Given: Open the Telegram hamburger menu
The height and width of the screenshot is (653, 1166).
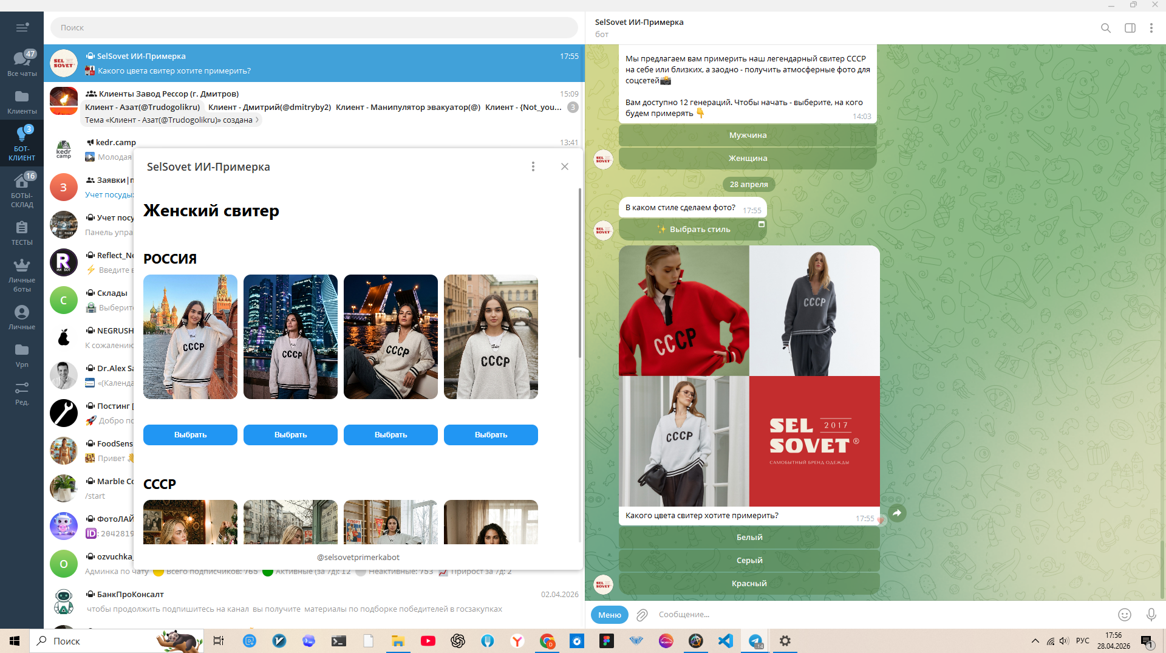Looking at the screenshot, I should 22,27.
